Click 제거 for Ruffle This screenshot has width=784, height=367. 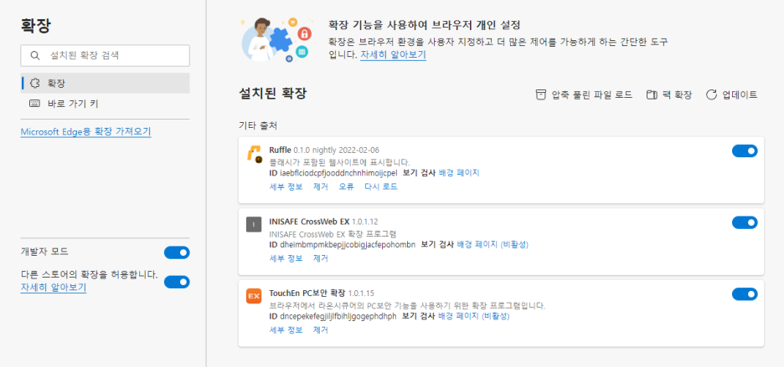pyautogui.click(x=321, y=186)
